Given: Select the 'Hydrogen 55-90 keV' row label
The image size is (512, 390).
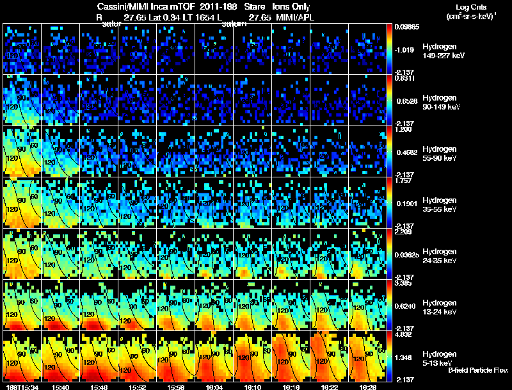Looking at the screenshot, I should [x=440, y=154].
